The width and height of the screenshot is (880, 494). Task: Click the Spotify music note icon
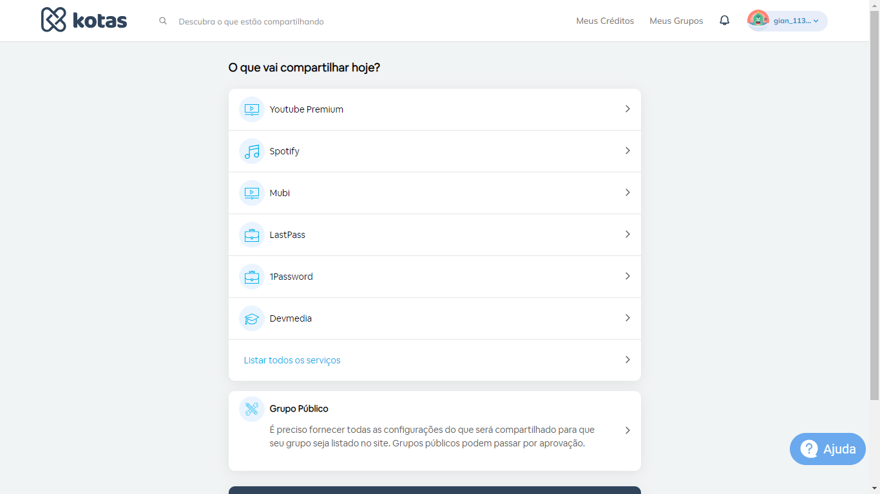252,151
